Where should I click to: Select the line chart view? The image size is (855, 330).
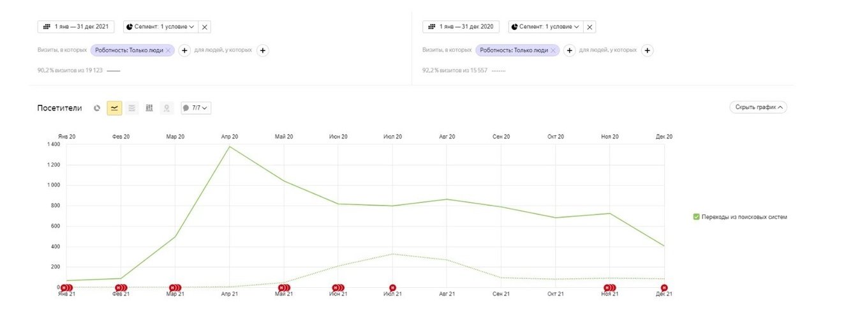114,108
